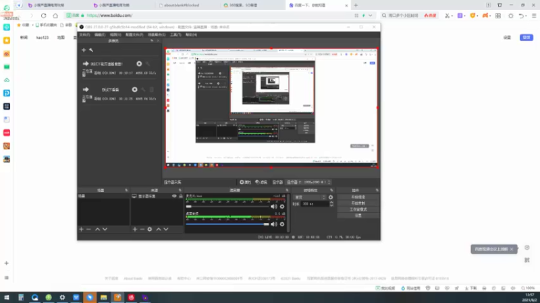Open desktop audio track settings gear
The width and height of the screenshot is (540, 303).
(282, 224)
